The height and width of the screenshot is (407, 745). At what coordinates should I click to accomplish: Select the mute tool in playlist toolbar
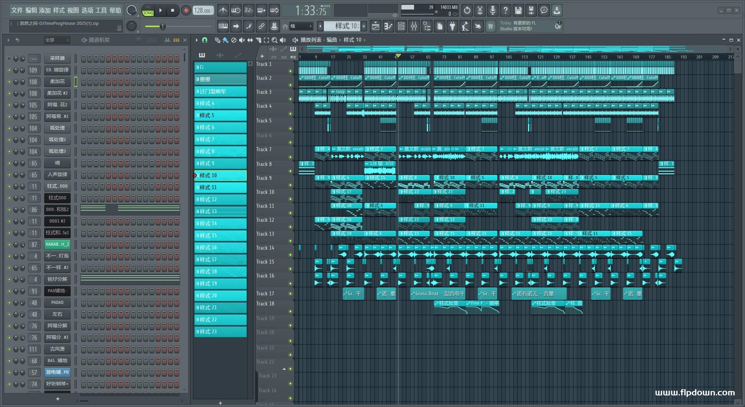pyautogui.click(x=242, y=40)
